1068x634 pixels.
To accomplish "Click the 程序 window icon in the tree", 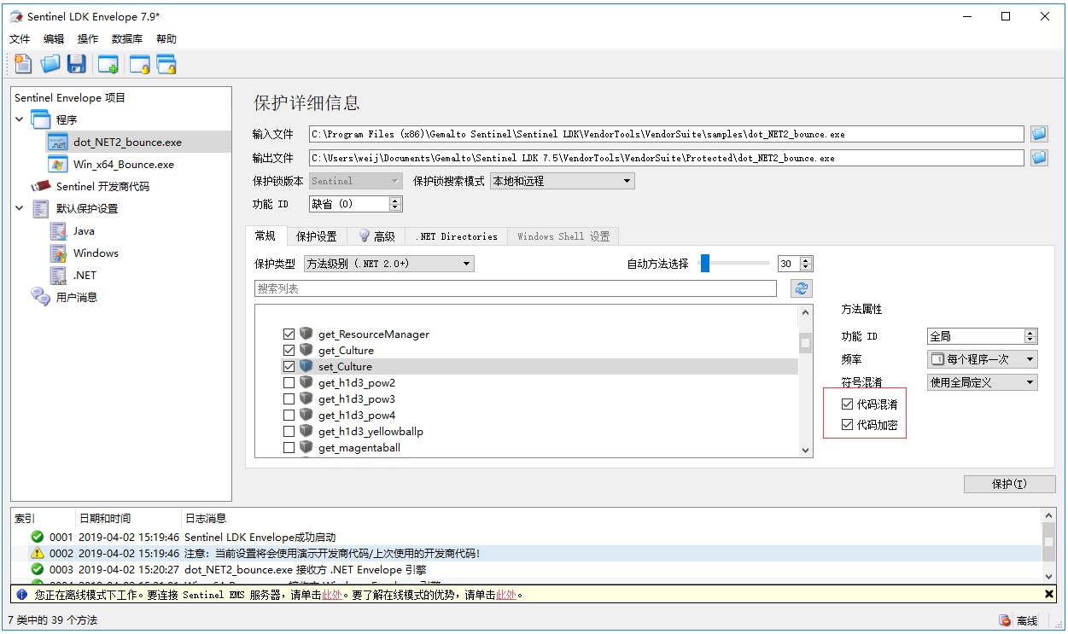I will click(x=41, y=119).
